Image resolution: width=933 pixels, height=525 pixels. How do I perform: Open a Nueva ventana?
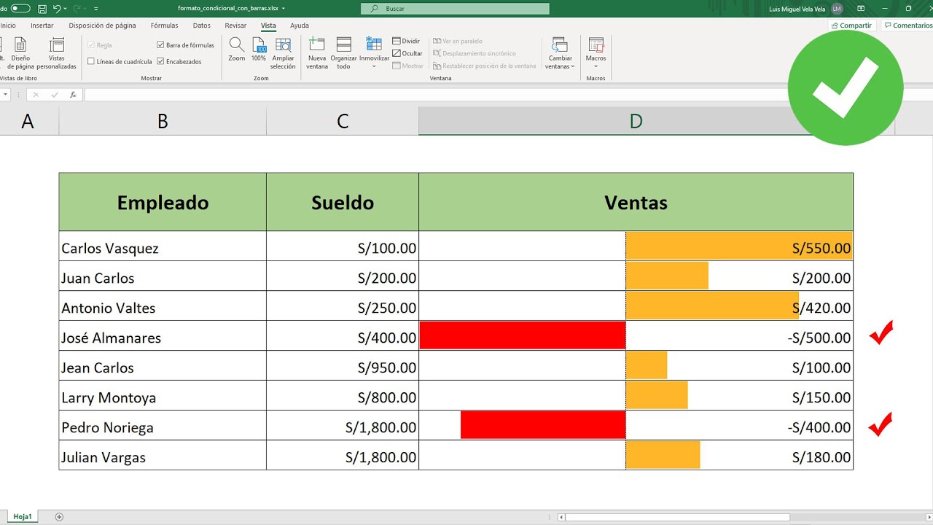pos(317,53)
